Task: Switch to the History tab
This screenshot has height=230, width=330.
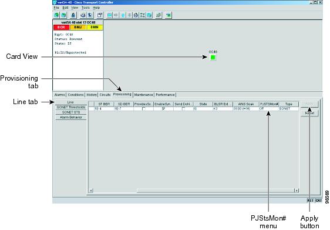Action: pyautogui.click(x=92, y=95)
